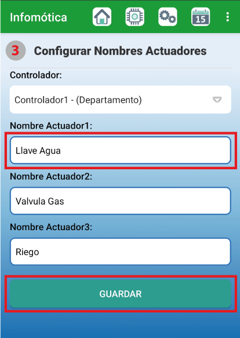Screen dimensions: 240x338
Task: Click the Infomótica app title
Action: tap(38, 17)
